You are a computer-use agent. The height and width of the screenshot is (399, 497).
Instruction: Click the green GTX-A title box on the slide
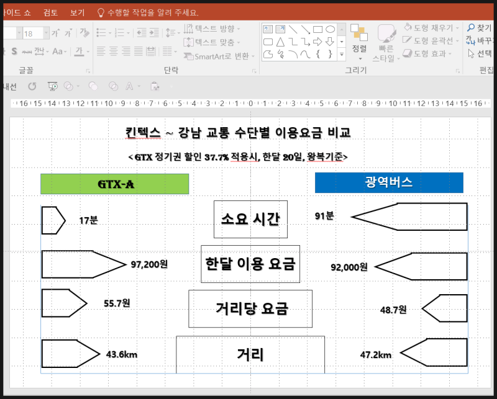click(114, 183)
